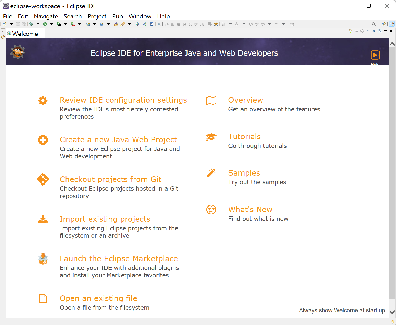
Task: Open Review IDE configuration settings link
Action: pos(123,100)
